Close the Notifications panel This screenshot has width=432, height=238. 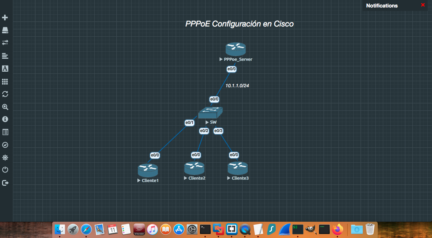point(423,5)
